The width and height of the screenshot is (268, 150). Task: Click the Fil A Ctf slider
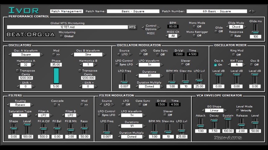[44, 129]
